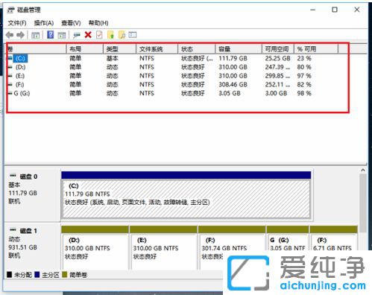Click drive icon beside G (G:) volume row
Viewport: 372px width, 295px height.
[x=10, y=93]
